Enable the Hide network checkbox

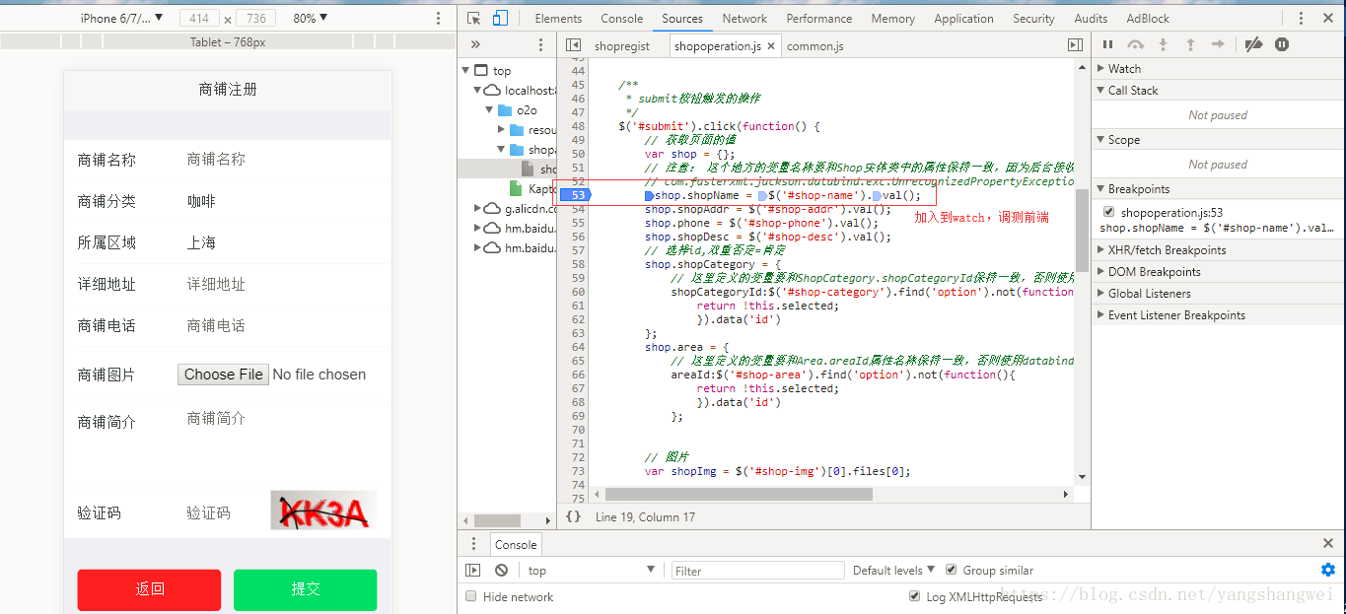pos(471,596)
